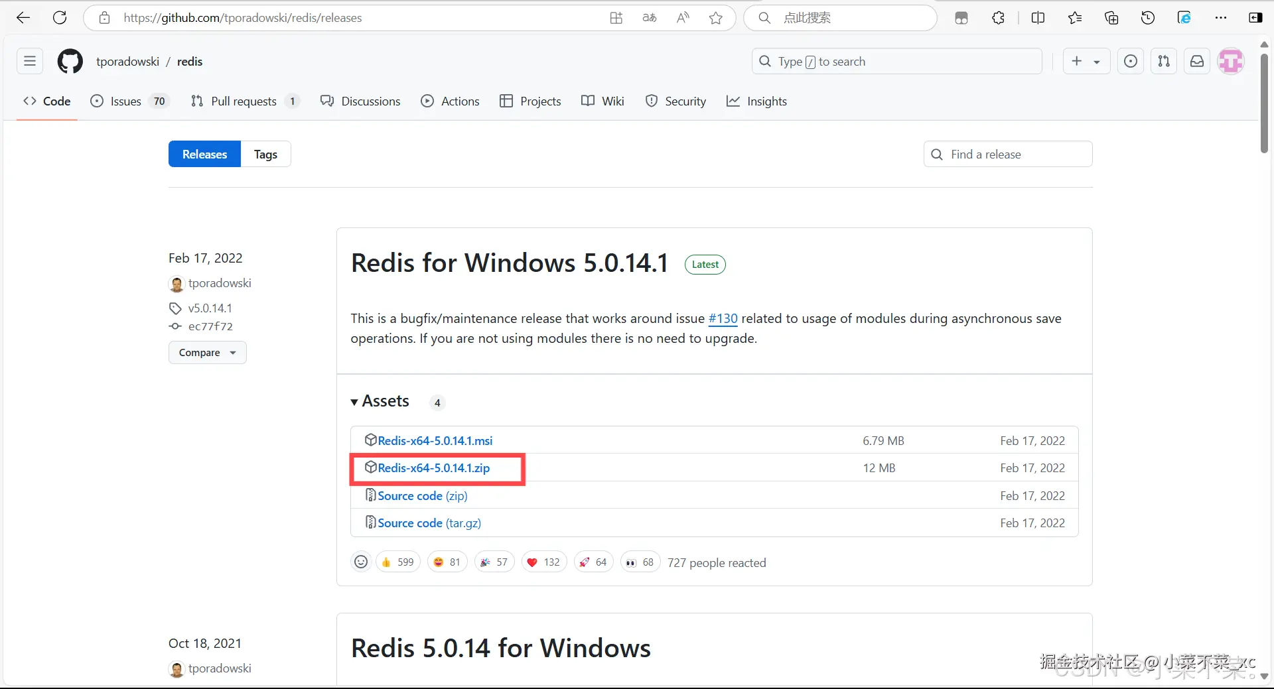Open the Projects tab

(530, 101)
